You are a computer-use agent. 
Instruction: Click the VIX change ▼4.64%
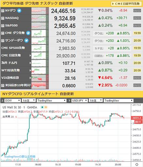pos(105,78)
